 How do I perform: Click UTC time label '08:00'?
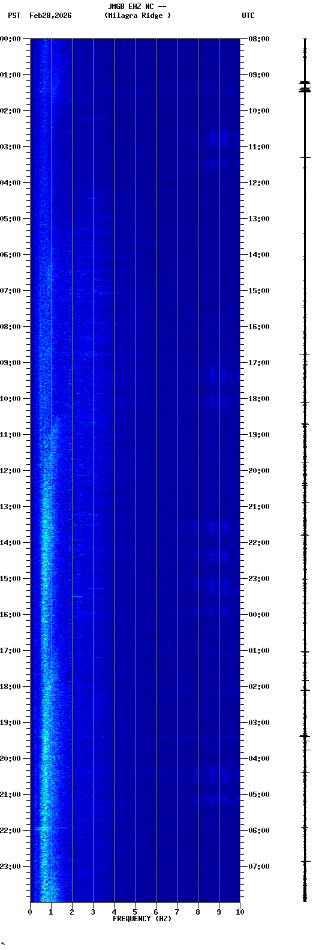coord(259,39)
